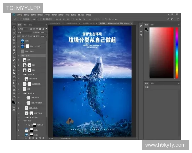This screenshot has height=153, width=192.
Task: Toggle visibility of the 鲸鱼上半身 layer
Action: 19,108
